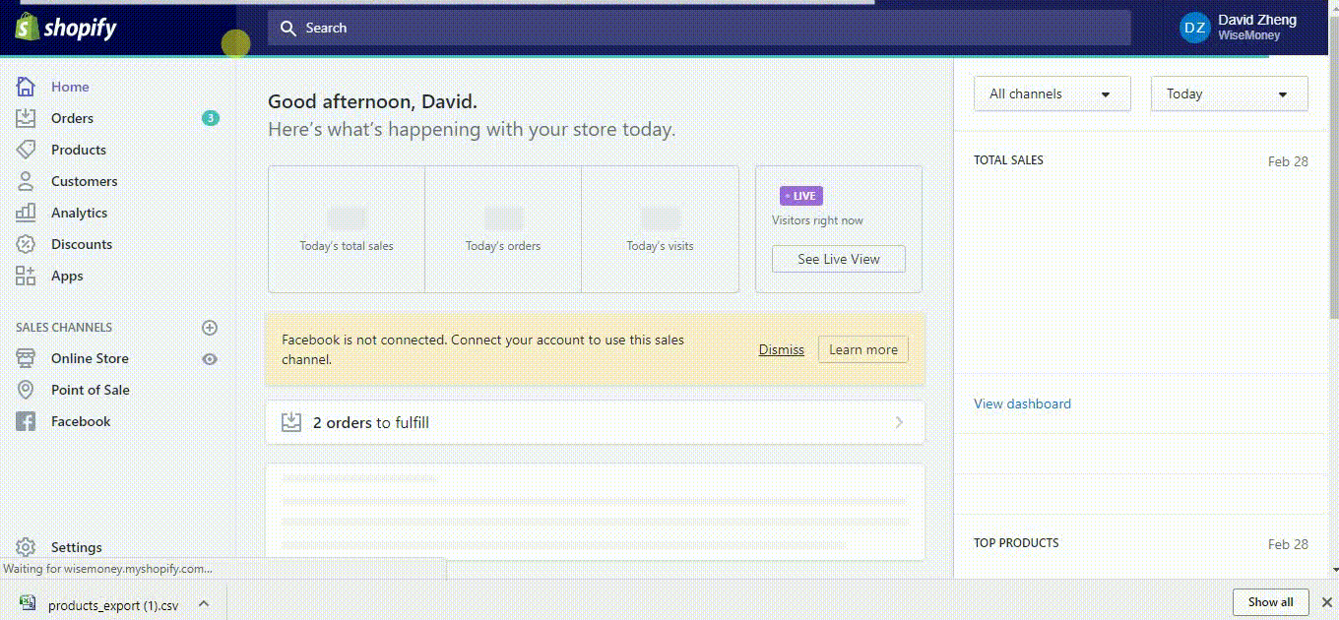Click the LIVE badge

800,196
